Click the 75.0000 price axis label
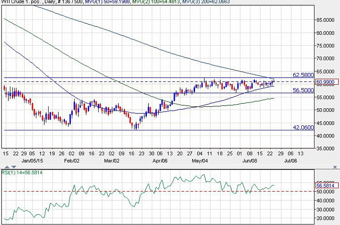 click(325, 46)
